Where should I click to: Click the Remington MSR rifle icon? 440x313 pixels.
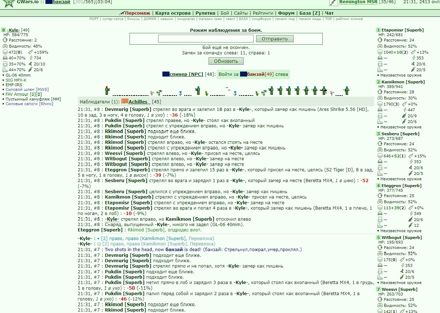coord(333,3)
